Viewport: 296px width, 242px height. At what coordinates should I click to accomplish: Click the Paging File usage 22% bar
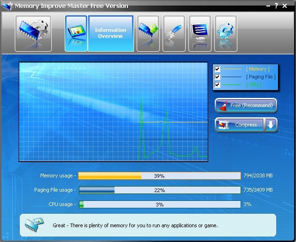(159, 190)
